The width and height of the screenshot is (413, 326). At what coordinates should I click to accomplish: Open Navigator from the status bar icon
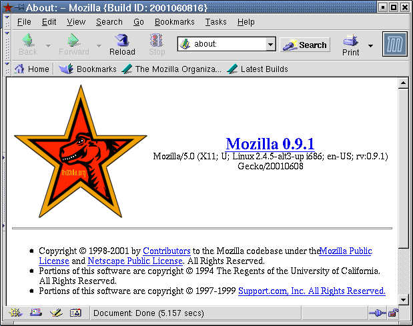coord(15,313)
